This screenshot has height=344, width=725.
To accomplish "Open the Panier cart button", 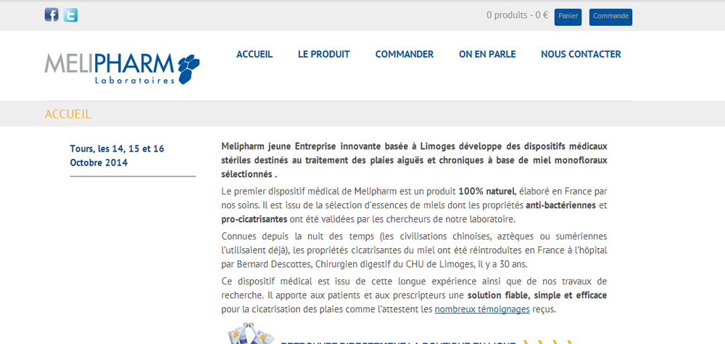I will click(568, 17).
